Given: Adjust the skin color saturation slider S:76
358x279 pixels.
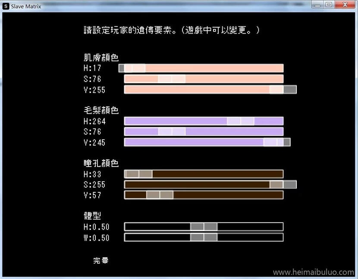Looking at the screenshot, I should pos(203,78).
